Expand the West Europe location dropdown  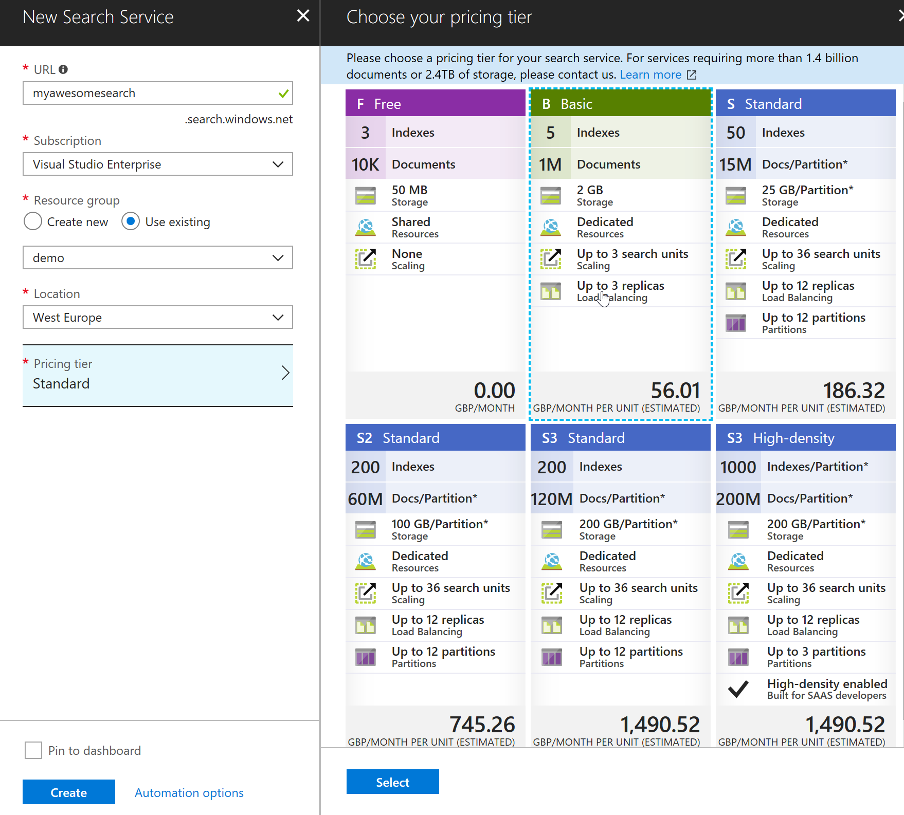(x=158, y=317)
